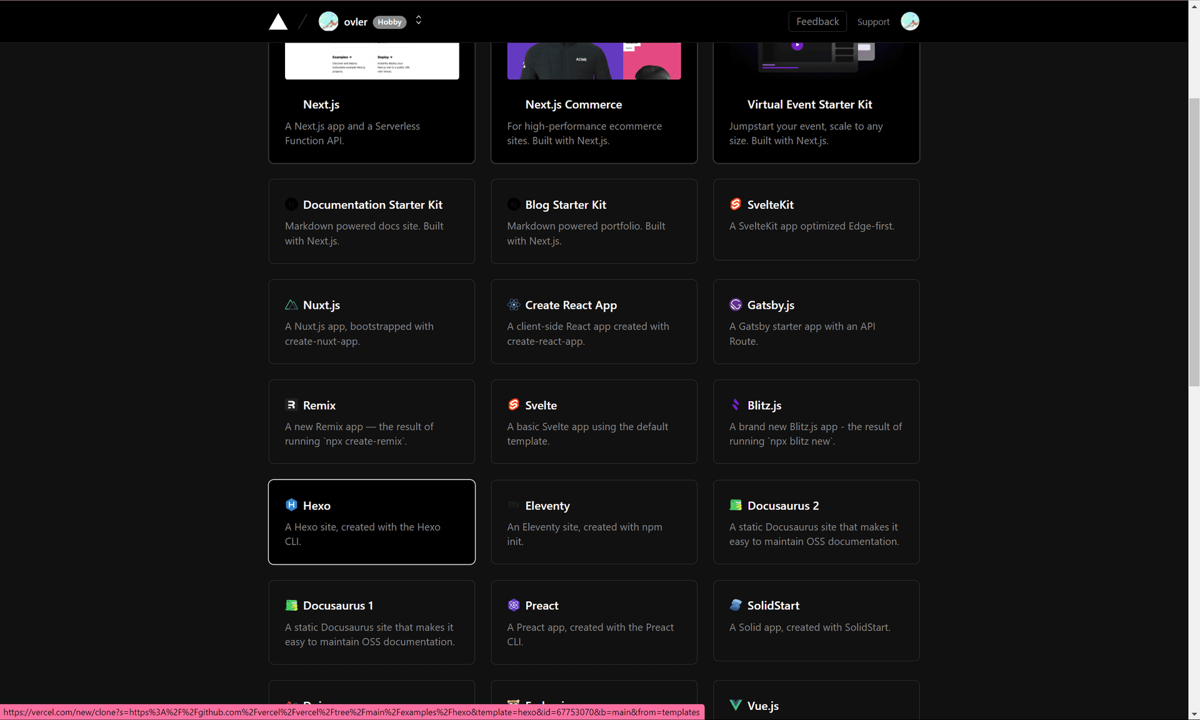Open the team switcher chevron
This screenshot has width=1200, height=720.
click(x=419, y=21)
